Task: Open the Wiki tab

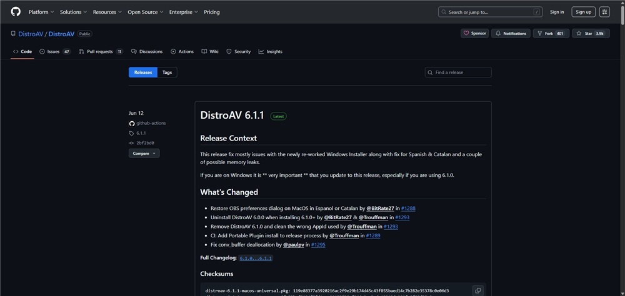Action: coord(209,51)
